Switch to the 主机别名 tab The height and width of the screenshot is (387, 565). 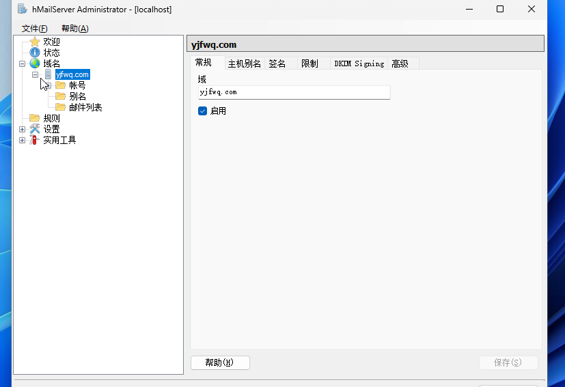click(x=245, y=63)
